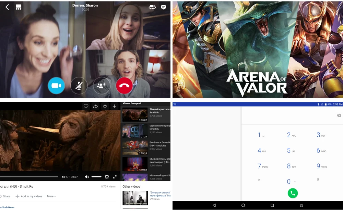The width and height of the screenshot is (343, 211).
Task: Dial the digit 7 PQRS on the keypad
Action: (262, 166)
